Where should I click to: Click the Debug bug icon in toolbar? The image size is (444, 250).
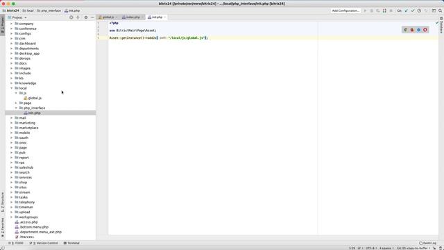[x=372, y=11]
